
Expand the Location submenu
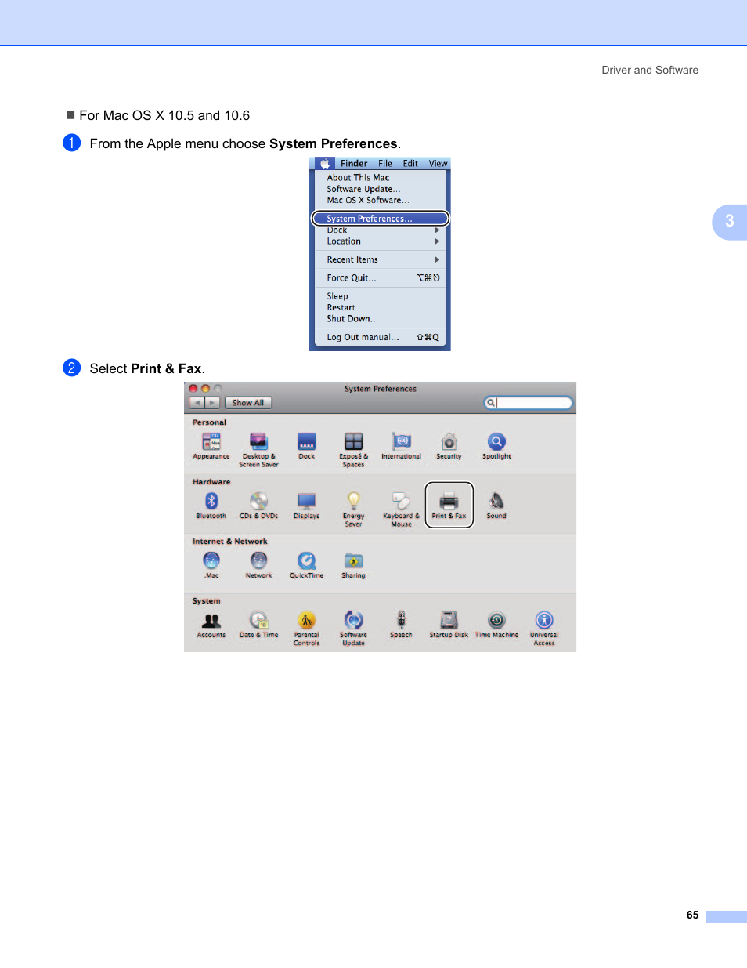(380, 241)
